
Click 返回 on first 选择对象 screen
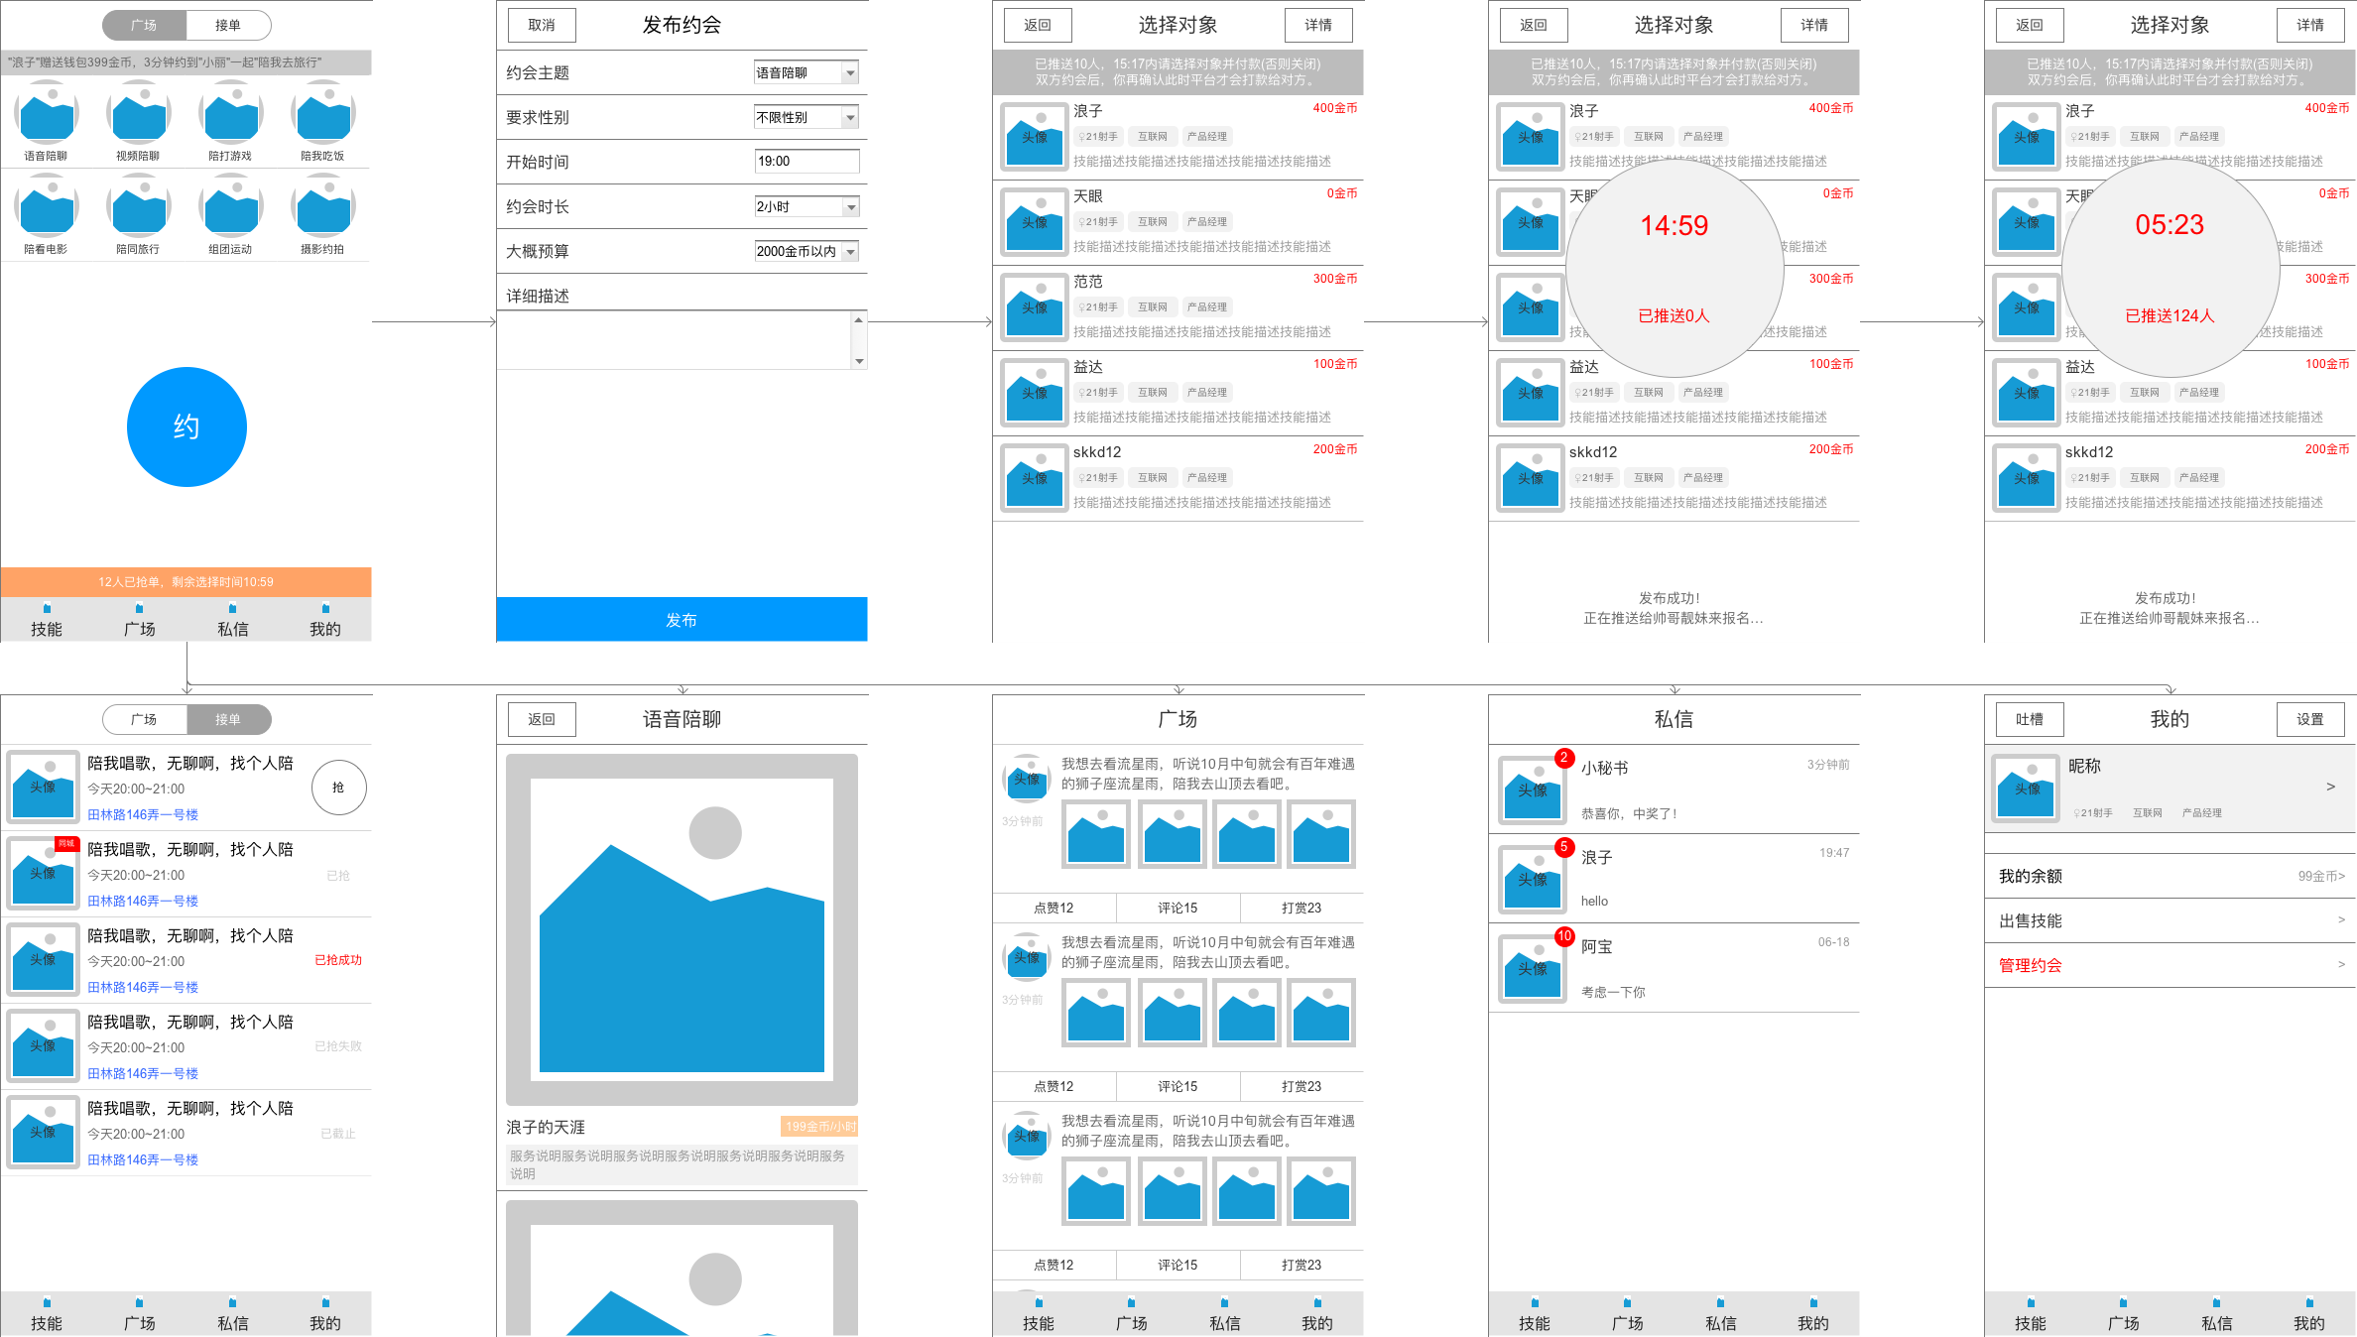1038,25
